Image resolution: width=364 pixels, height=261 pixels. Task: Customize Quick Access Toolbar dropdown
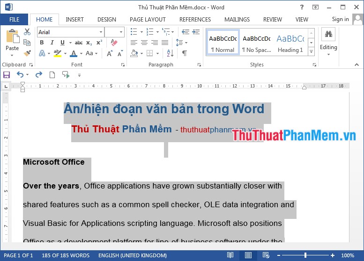79,75
